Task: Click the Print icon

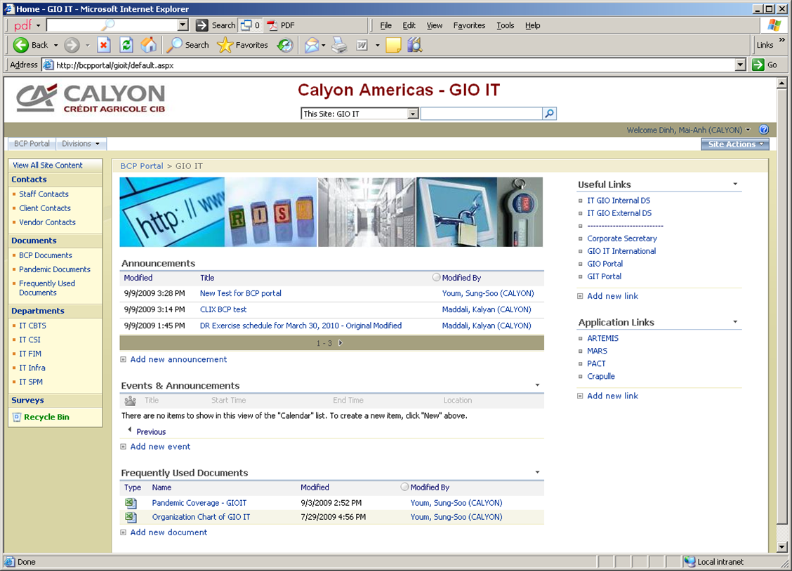Action: click(x=339, y=45)
